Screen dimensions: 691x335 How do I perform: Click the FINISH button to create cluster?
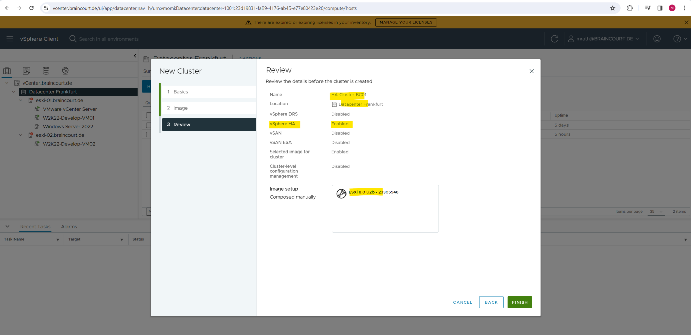point(520,302)
